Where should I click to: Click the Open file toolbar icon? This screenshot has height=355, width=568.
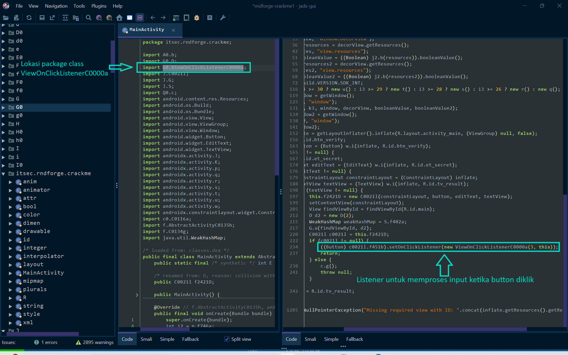(x=6, y=18)
